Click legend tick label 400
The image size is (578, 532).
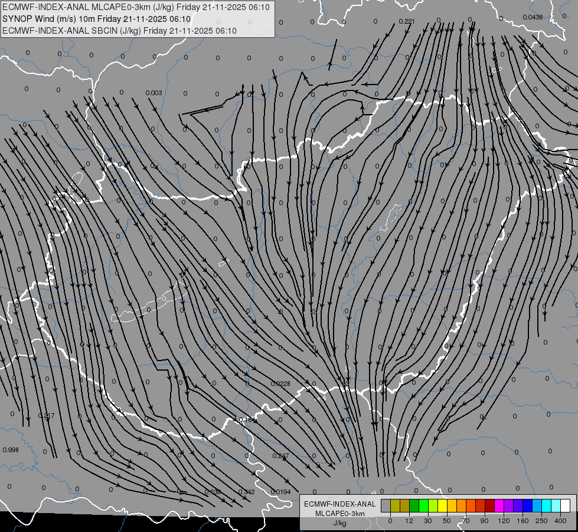(x=560, y=521)
